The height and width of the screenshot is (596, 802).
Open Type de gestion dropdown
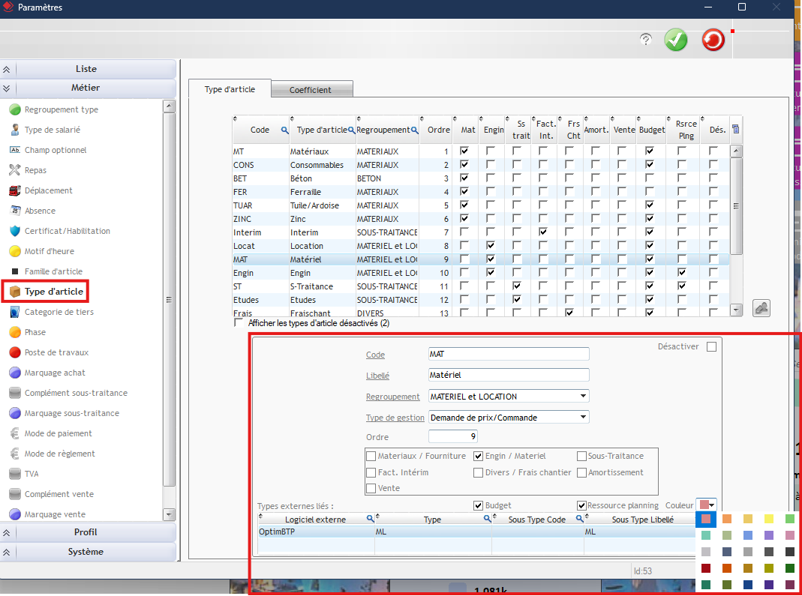click(583, 418)
